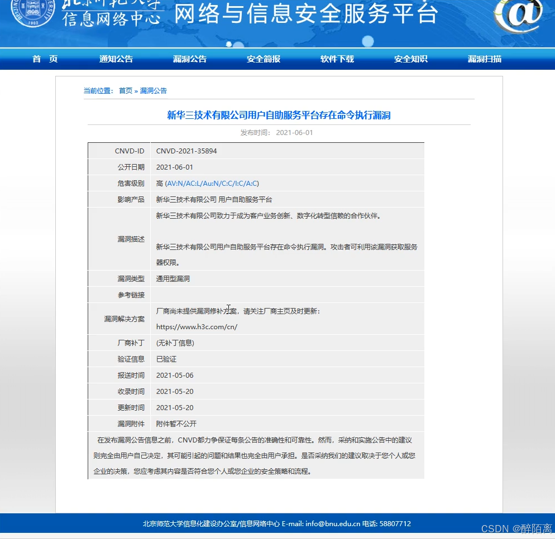Click the 当前位置 breadcrumb label
This screenshot has width=555, height=539.
[98, 90]
